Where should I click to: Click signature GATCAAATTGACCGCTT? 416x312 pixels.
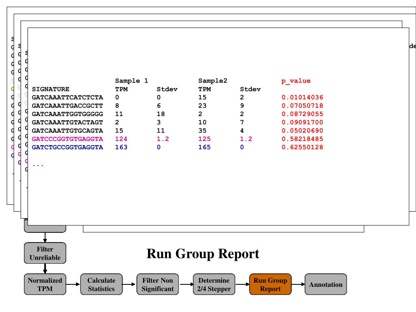[x=67, y=106]
